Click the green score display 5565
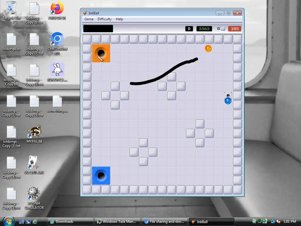The width and height of the screenshot is (301, 226). 204,29
